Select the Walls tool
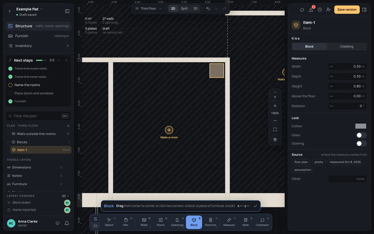 coord(144,222)
